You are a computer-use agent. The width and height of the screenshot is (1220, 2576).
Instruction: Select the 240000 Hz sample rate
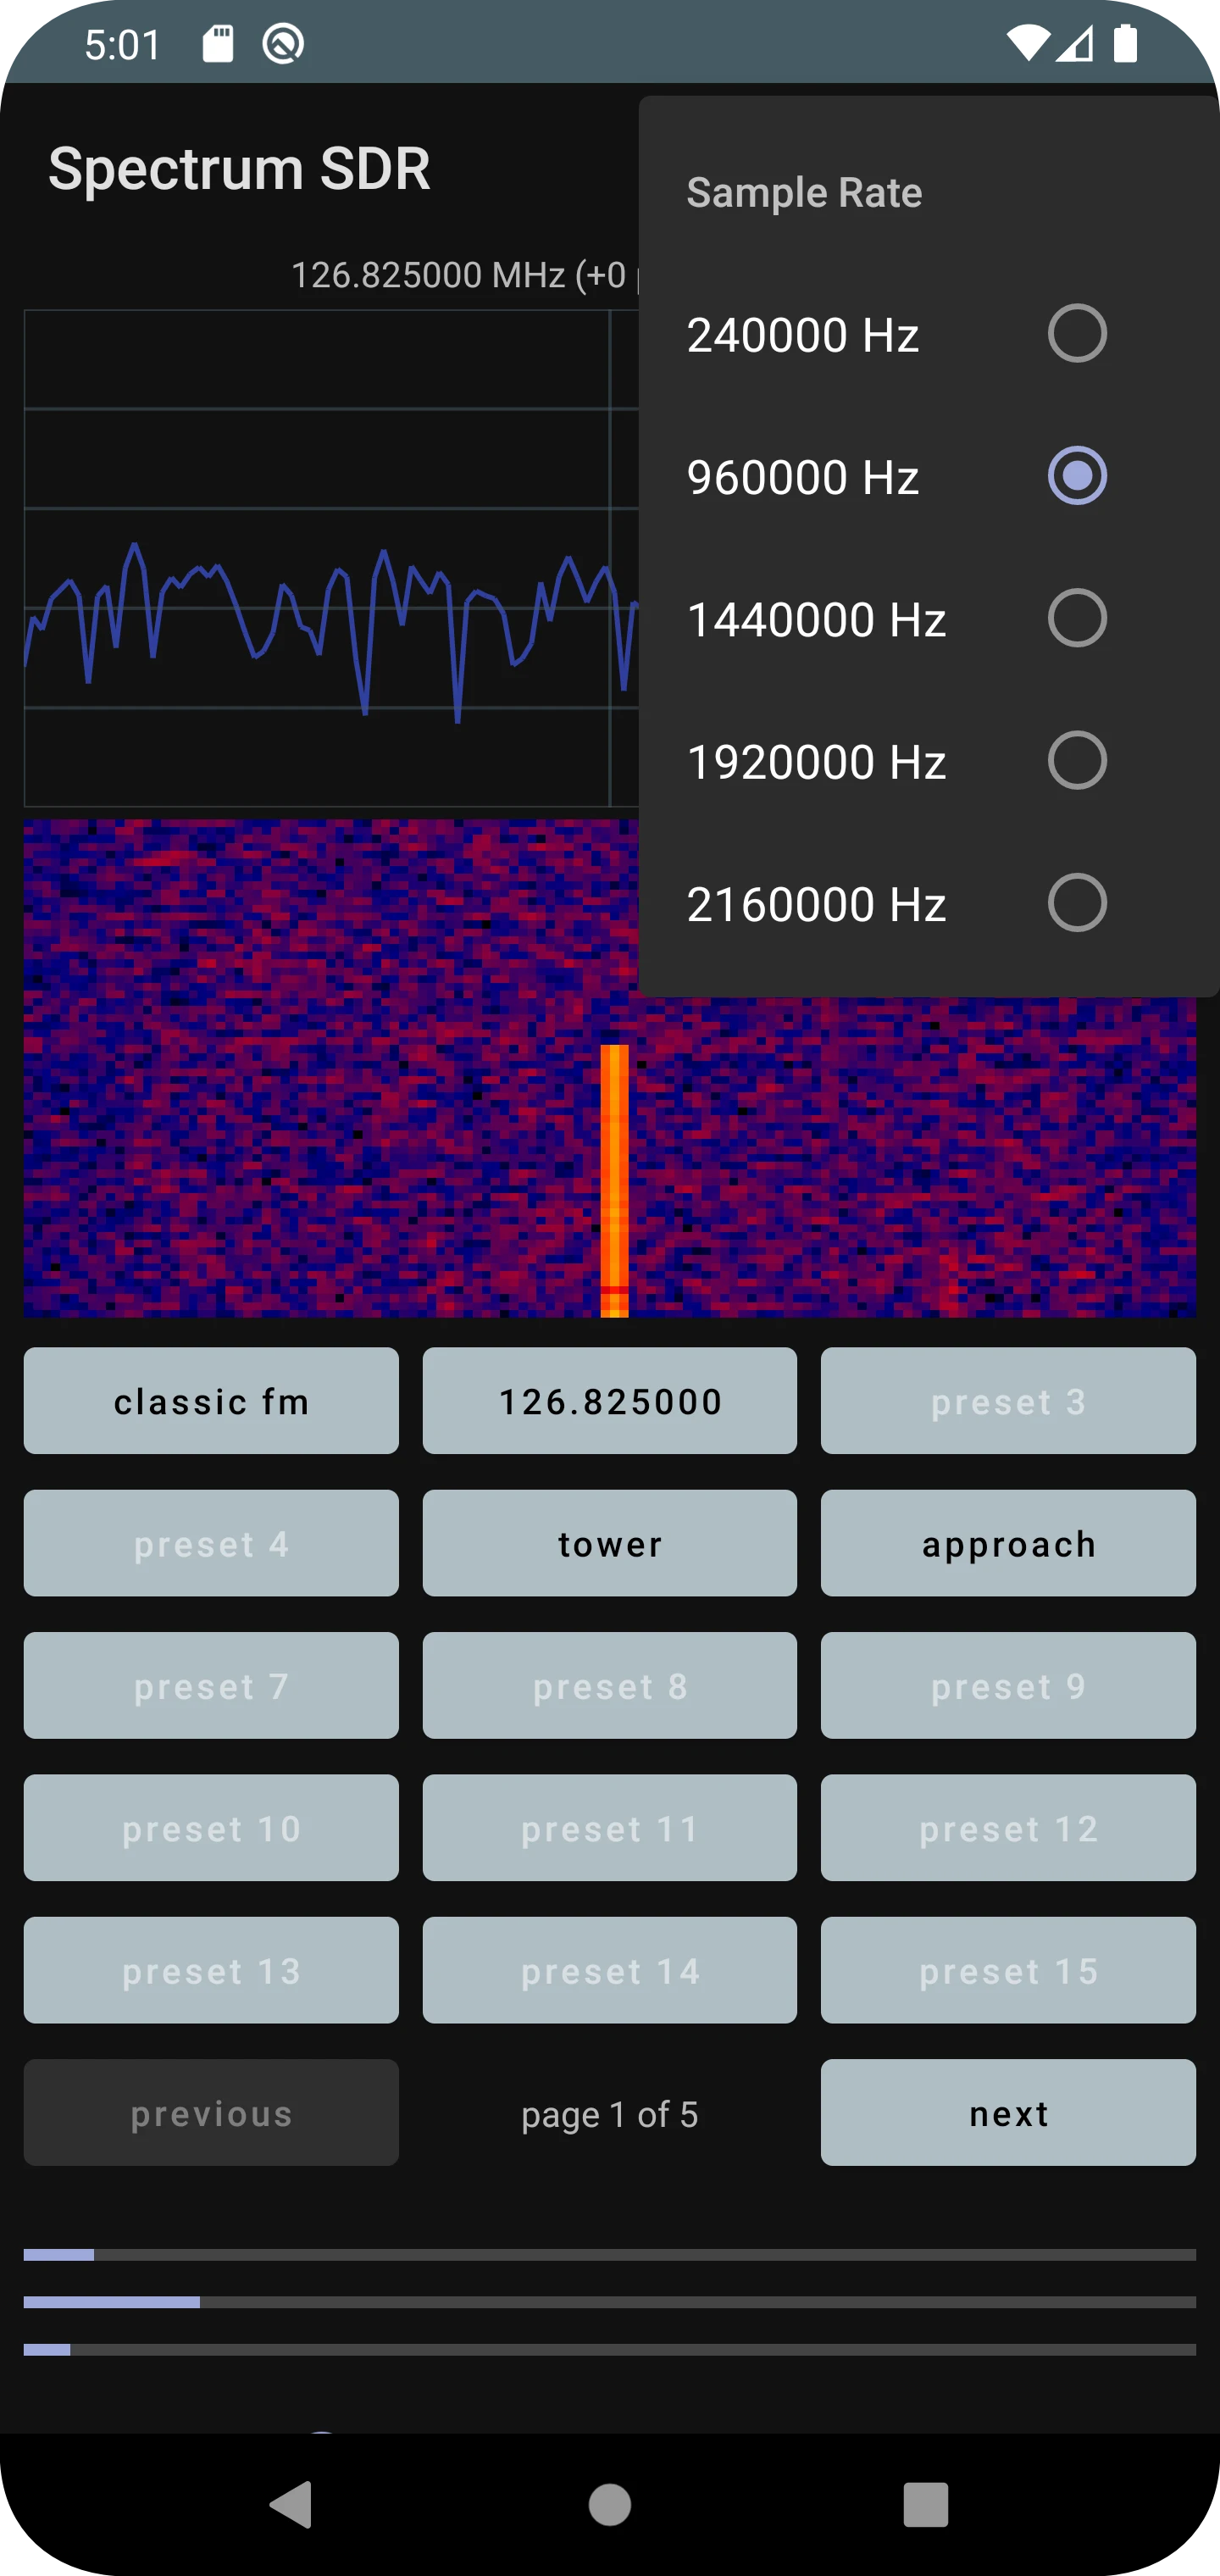pyautogui.click(x=929, y=334)
